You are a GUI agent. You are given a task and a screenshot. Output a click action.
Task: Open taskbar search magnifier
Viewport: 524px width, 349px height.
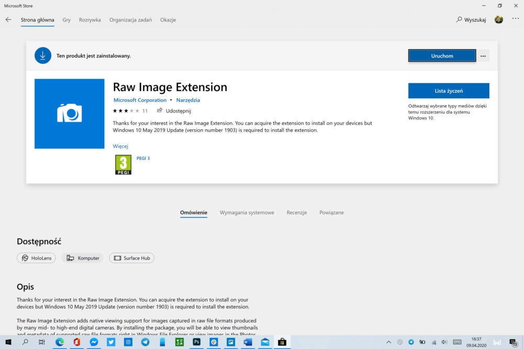tap(25, 342)
